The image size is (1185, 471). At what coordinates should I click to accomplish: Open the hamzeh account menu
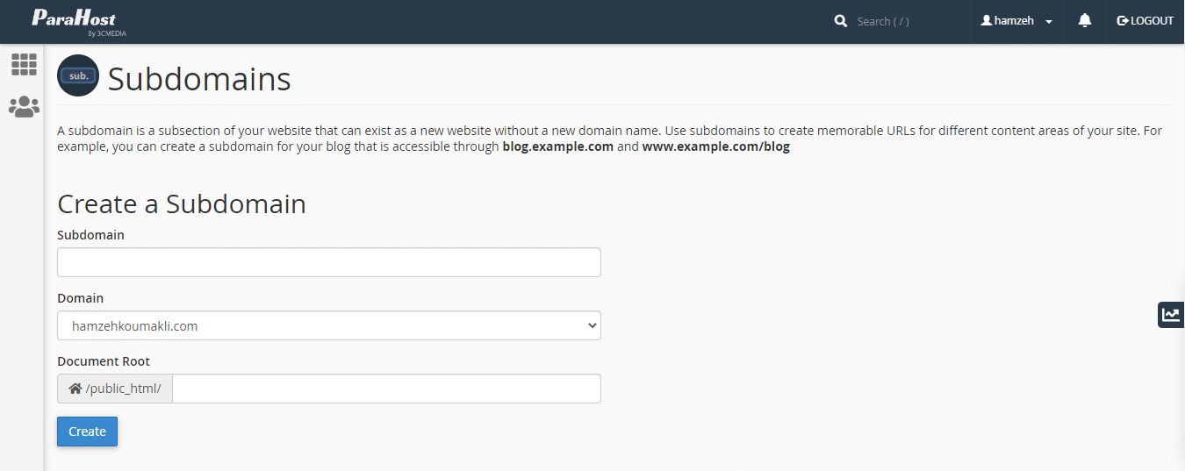[1016, 21]
